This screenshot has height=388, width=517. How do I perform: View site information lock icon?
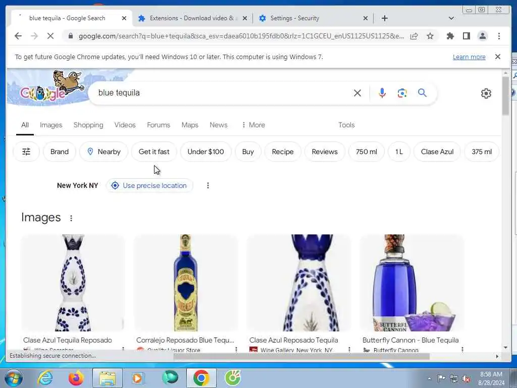tap(70, 36)
